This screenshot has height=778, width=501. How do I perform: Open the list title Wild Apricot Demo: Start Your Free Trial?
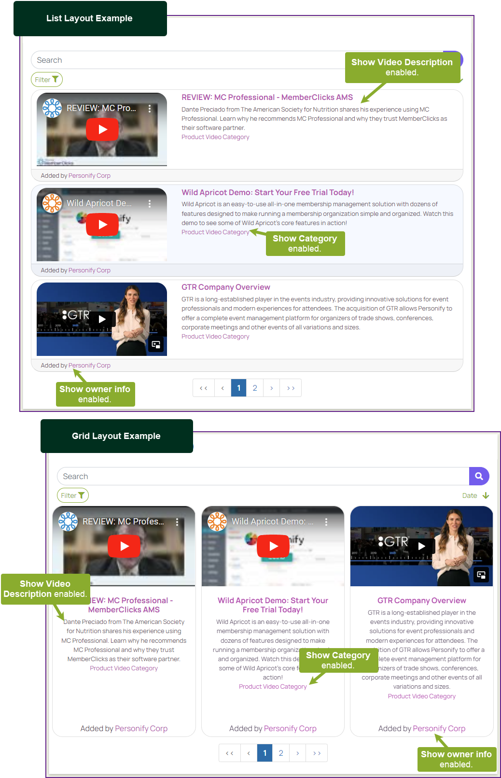coord(267,192)
